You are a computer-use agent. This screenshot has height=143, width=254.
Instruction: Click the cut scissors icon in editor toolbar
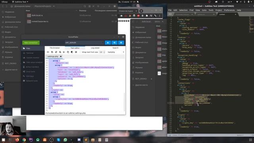(x=64, y=52)
